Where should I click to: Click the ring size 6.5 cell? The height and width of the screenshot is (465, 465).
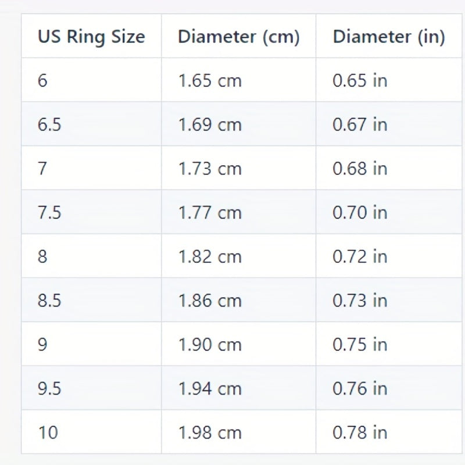coord(91,124)
